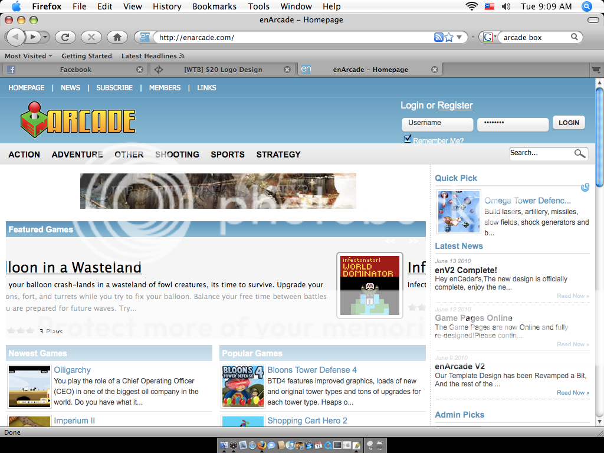Open iCal from the Dock
This screenshot has height=453, width=604.
click(319, 445)
